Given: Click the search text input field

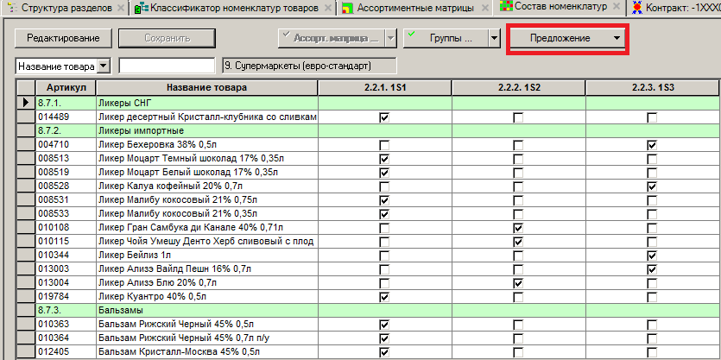Looking at the screenshot, I should 167,66.
